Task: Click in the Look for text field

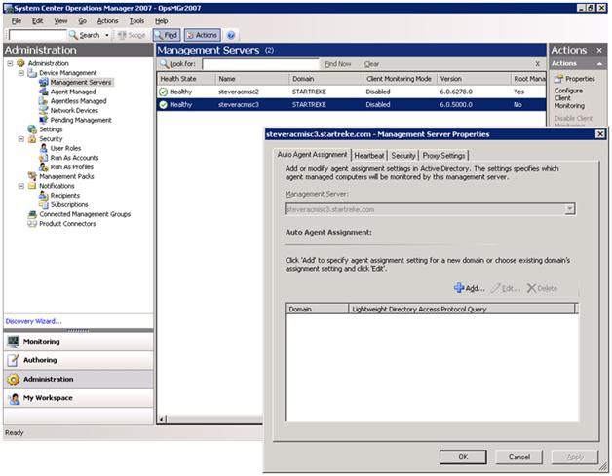Action: tap(261, 64)
